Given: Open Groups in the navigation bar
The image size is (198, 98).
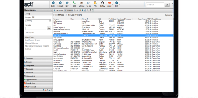Looking at the screenshot, I should point(38,62).
